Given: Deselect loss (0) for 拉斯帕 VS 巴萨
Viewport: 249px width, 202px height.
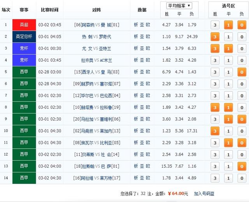Looking at the screenshot, I should 242,167.
